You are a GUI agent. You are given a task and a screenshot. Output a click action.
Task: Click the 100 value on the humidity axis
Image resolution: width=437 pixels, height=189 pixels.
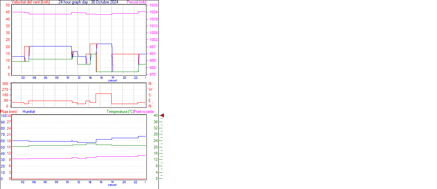(x=3, y=116)
